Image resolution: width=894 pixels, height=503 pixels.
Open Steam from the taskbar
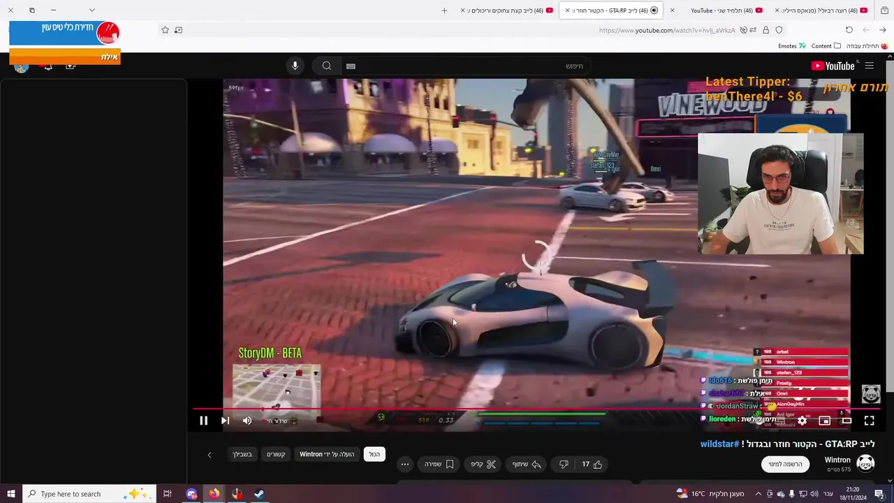[259, 494]
